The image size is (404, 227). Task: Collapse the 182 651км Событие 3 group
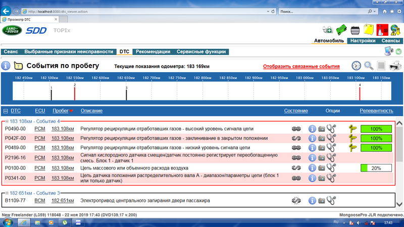[7, 193]
